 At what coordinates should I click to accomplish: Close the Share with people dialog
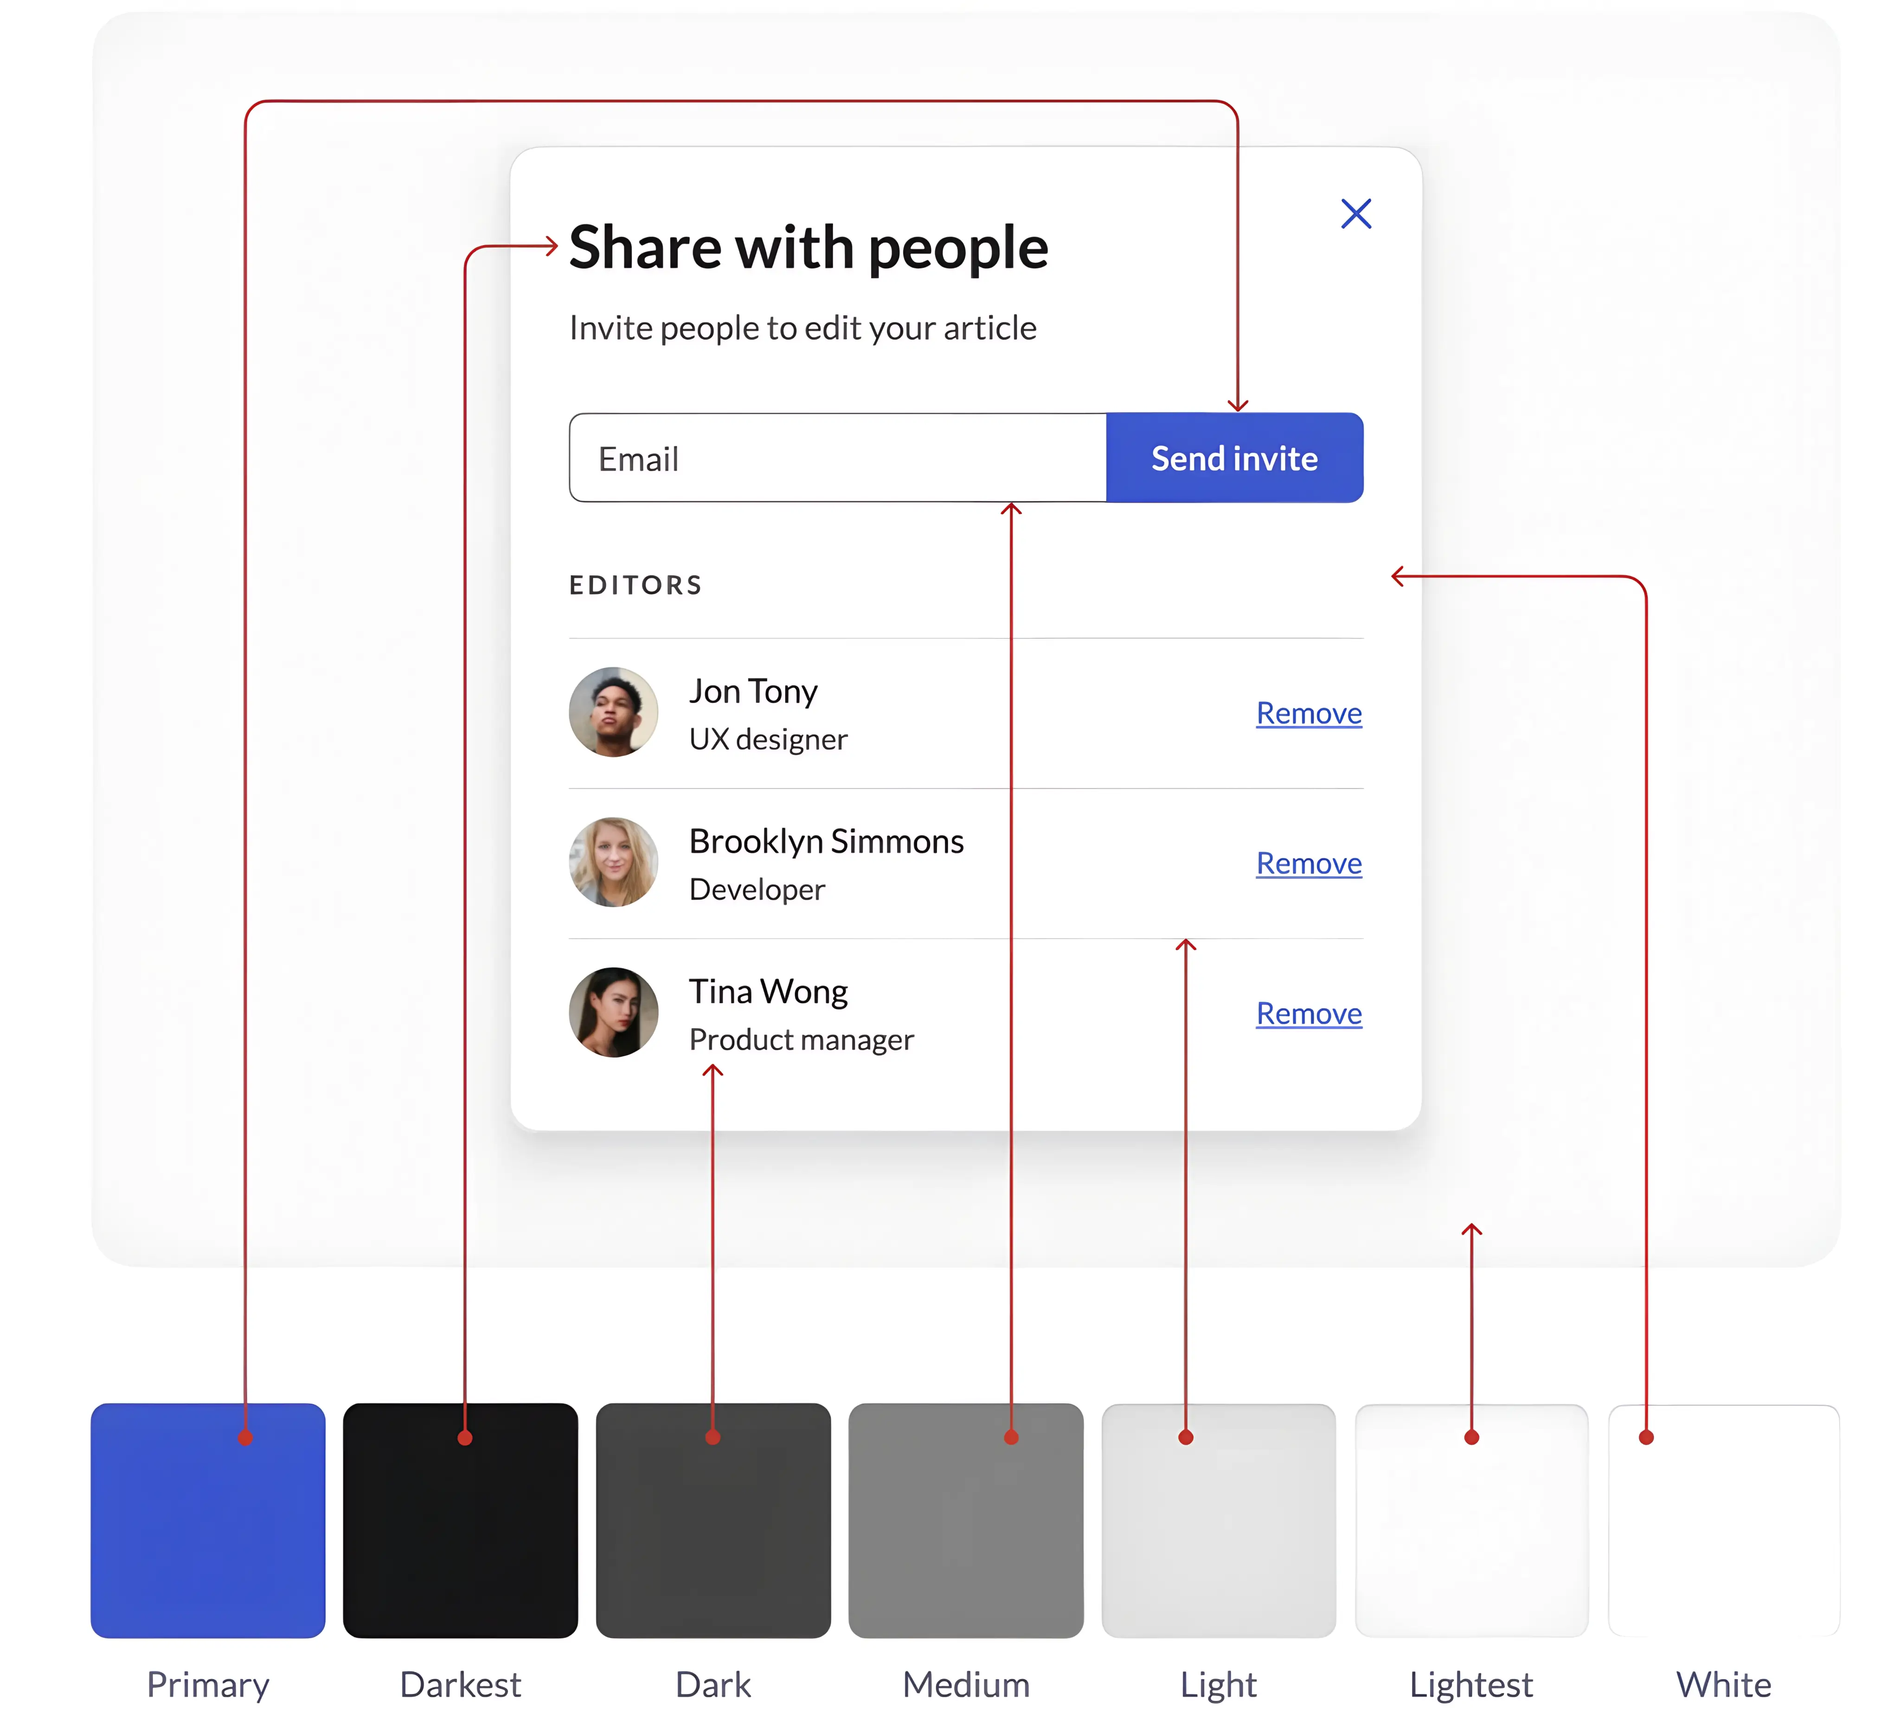pyautogui.click(x=1355, y=214)
